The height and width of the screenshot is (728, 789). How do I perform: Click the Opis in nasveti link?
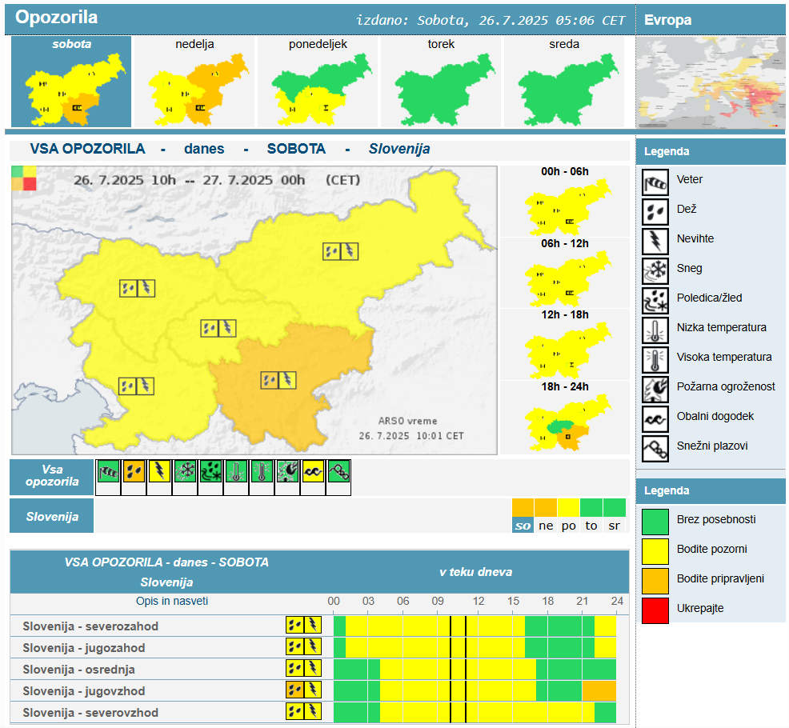tap(171, 602)
